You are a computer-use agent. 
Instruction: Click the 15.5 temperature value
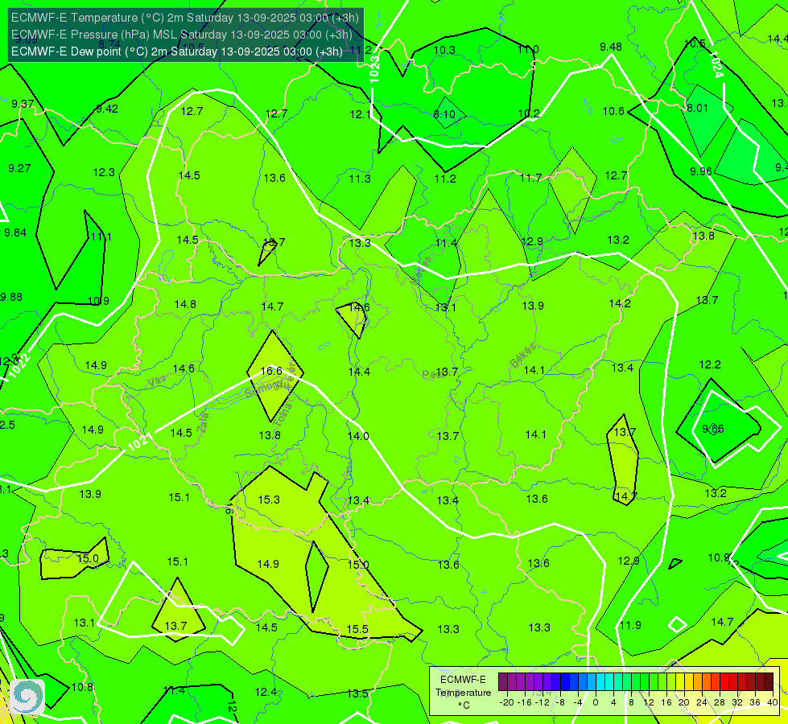(357, 629)
